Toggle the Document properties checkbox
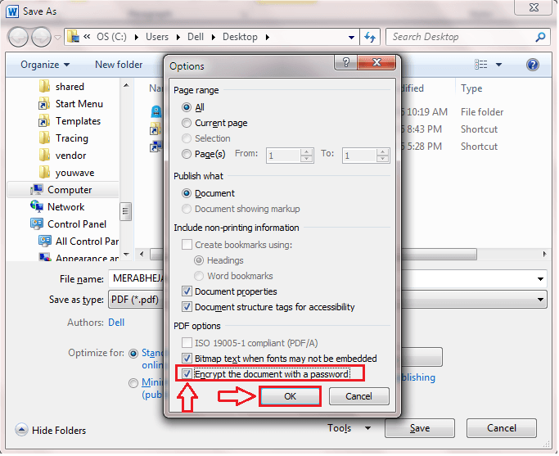Image resolution: width=559 pixels, height=456 pixels. coord(187,291)
